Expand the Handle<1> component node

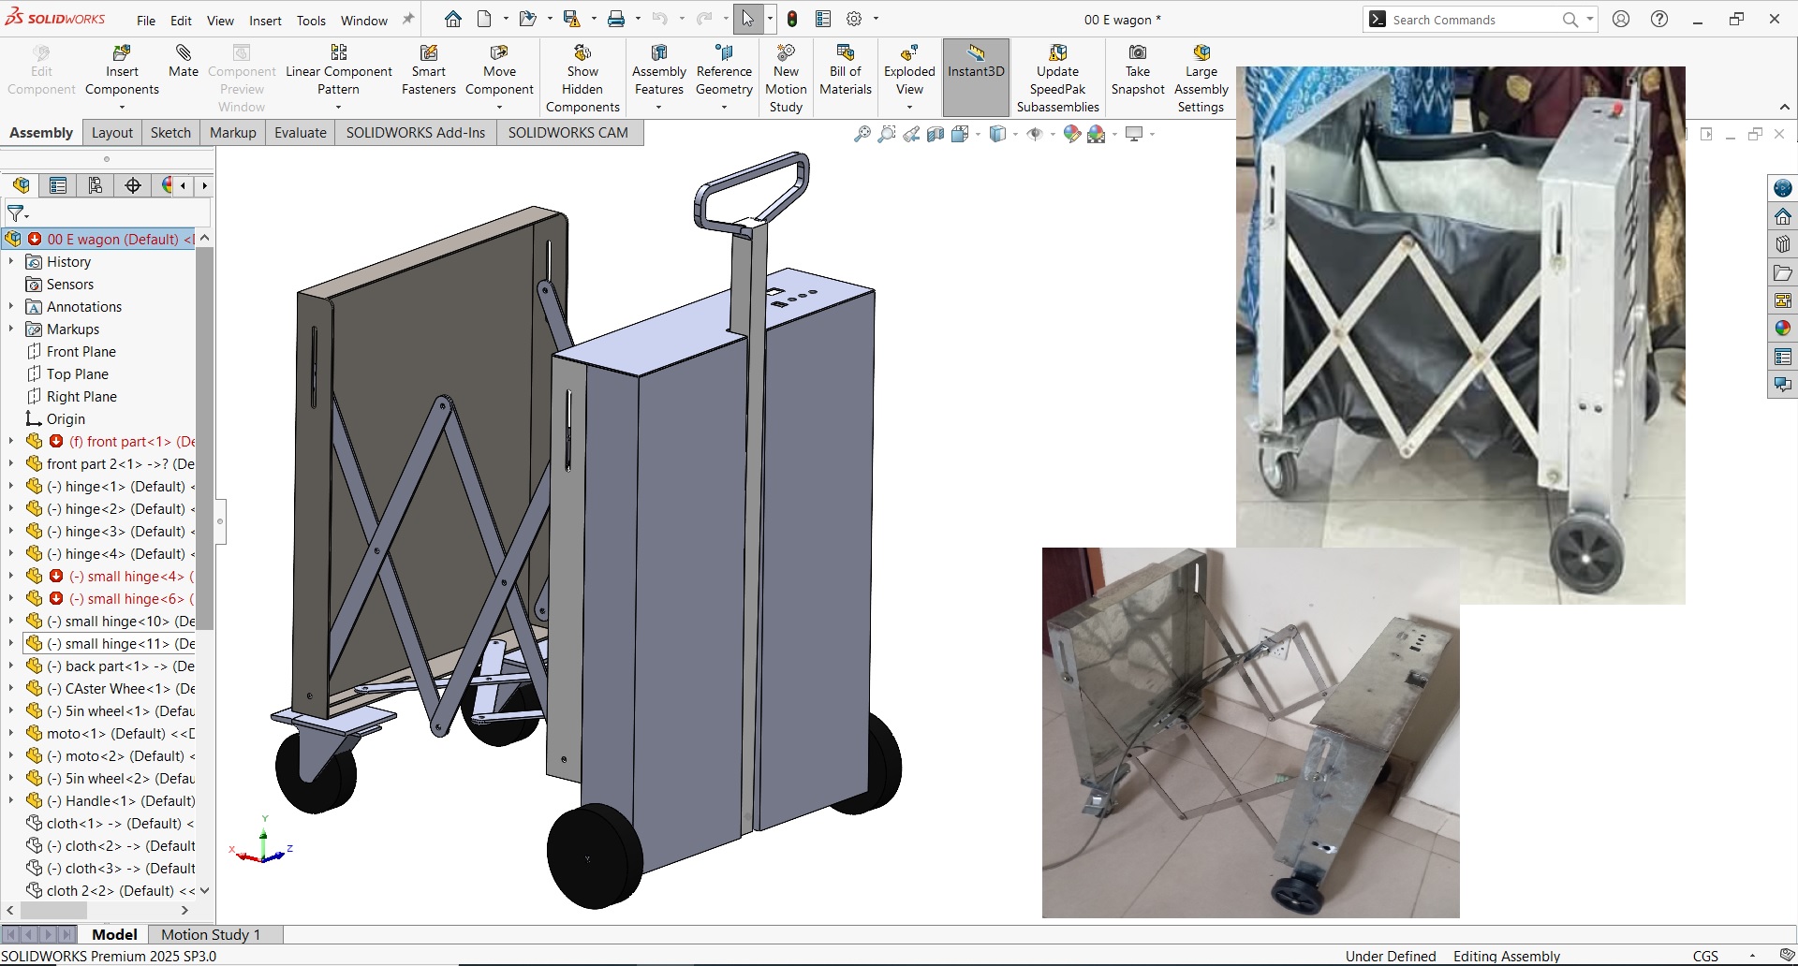pyautogui.click(x=11, y=801)
